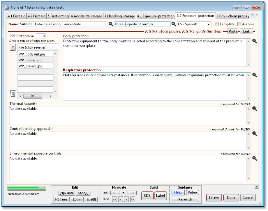Image resolution: width=268 pixels, height=211 pixels.
Task: Open Video guidance
Action: pyautogui.click(x=192, y=192)
